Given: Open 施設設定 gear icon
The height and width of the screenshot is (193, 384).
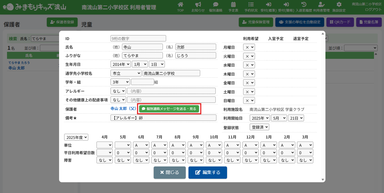Looking at the screenshot, I should (x=339, y=5).
